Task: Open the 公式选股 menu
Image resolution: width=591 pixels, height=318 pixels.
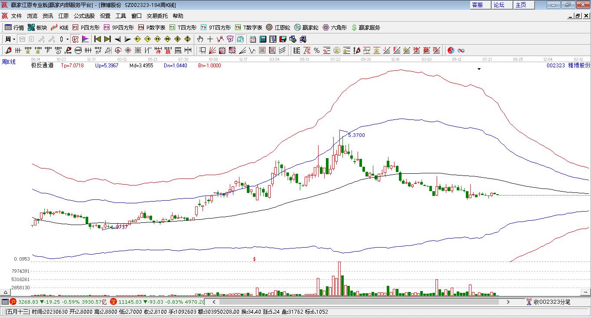Action: (84, 16)
